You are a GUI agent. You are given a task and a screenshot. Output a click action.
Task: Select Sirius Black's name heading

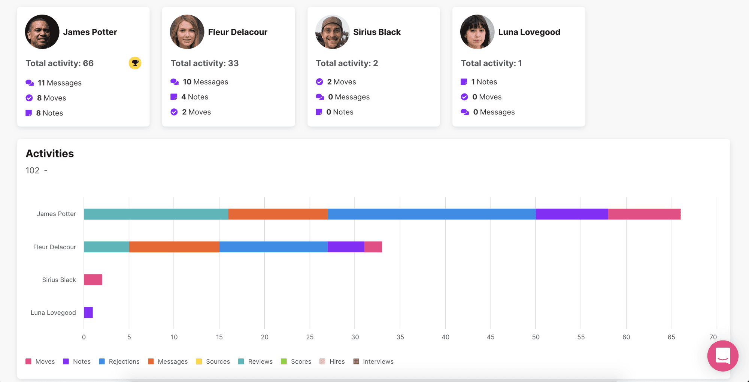pyautogui.click(x=377, y=32)
